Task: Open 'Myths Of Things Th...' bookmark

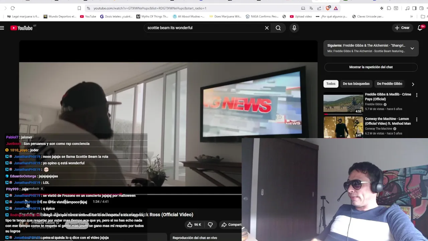Action: pos(152,16)
